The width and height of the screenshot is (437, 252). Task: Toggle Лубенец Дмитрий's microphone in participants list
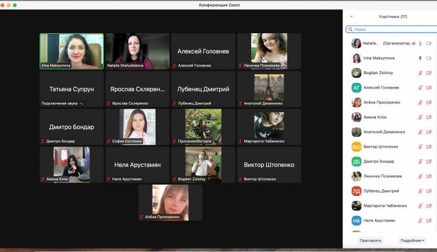click(420, 191)
